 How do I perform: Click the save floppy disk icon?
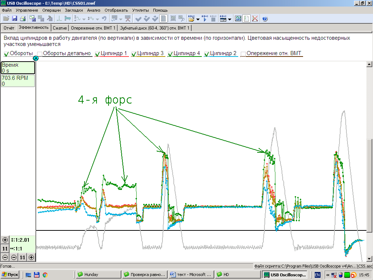[15, 18]
